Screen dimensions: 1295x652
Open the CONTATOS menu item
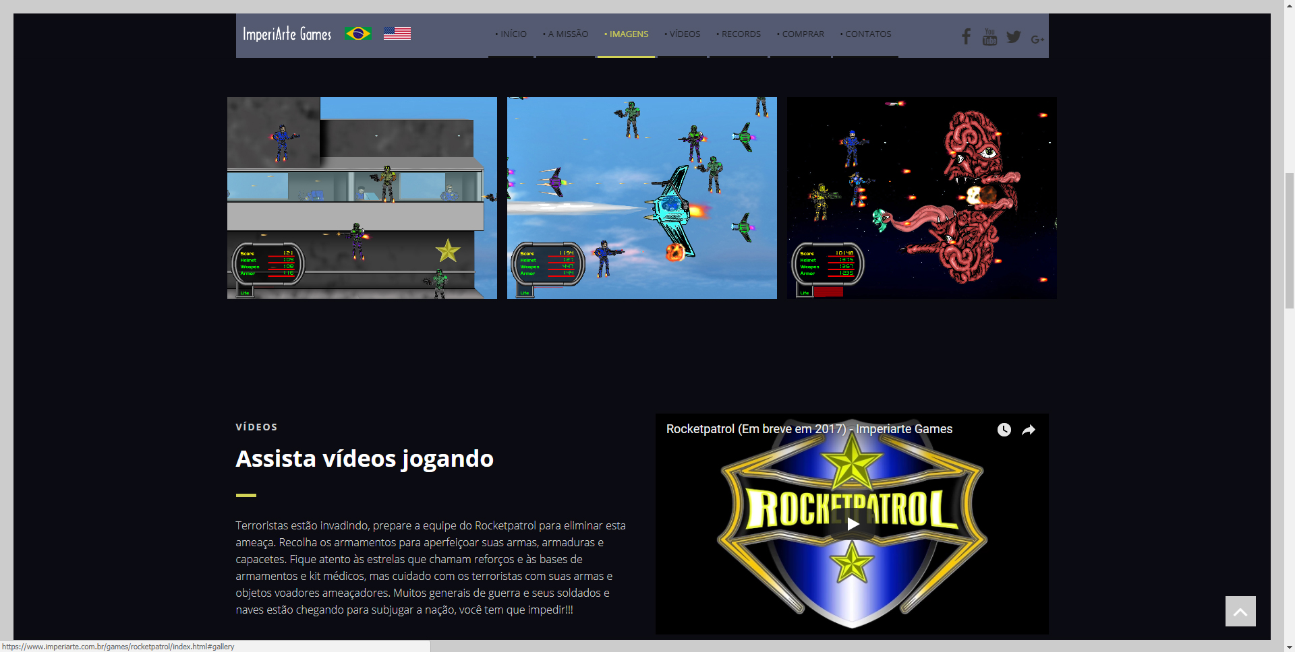(865, 34)
